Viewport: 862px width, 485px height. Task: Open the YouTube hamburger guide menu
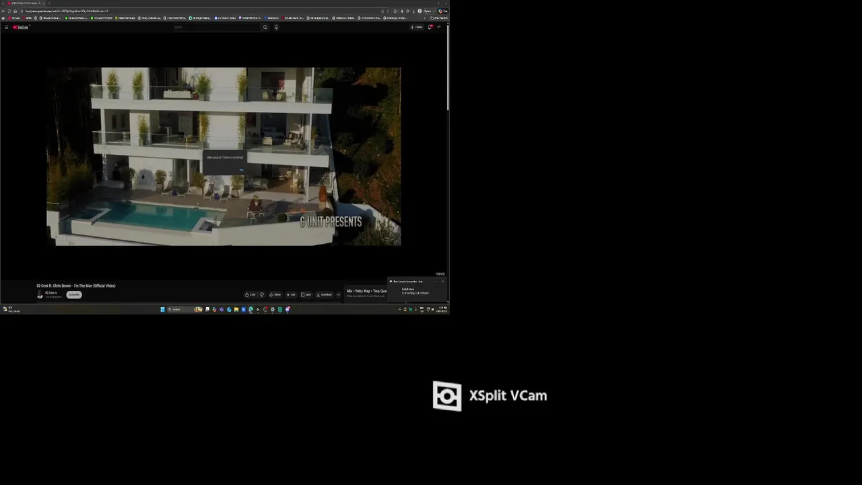[x=7, y=27]
